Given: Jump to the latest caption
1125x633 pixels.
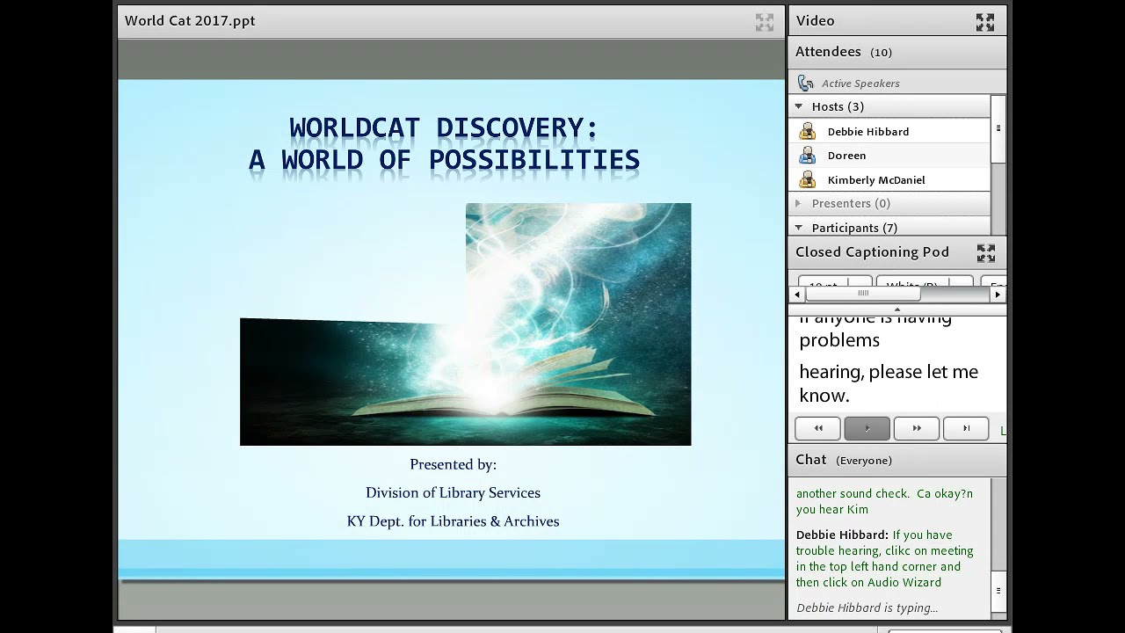Looking at the screenshot, I should [966, 428].
